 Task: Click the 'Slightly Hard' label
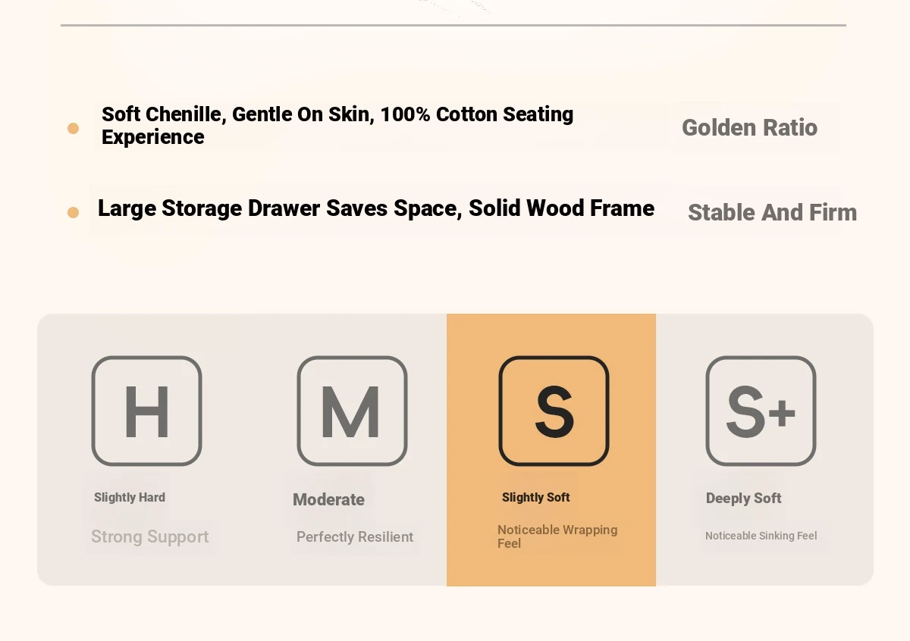[130, 497]
